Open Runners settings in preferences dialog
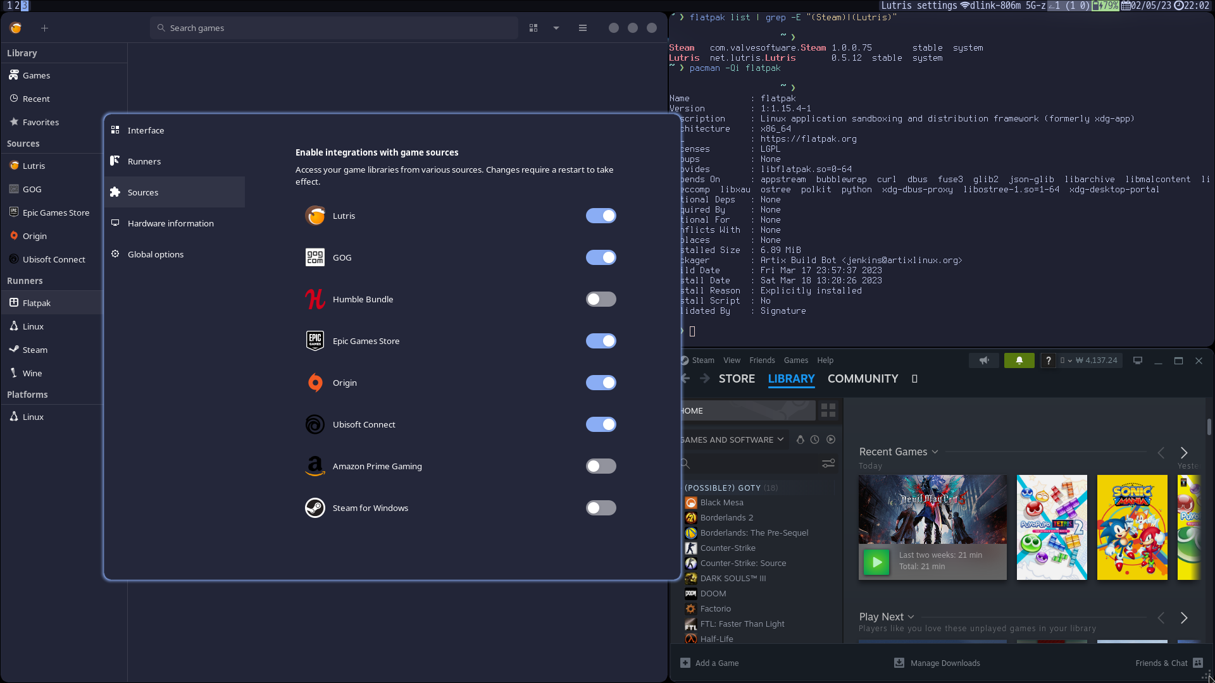Screen dimensions: 1215x683 coord(144,161)
